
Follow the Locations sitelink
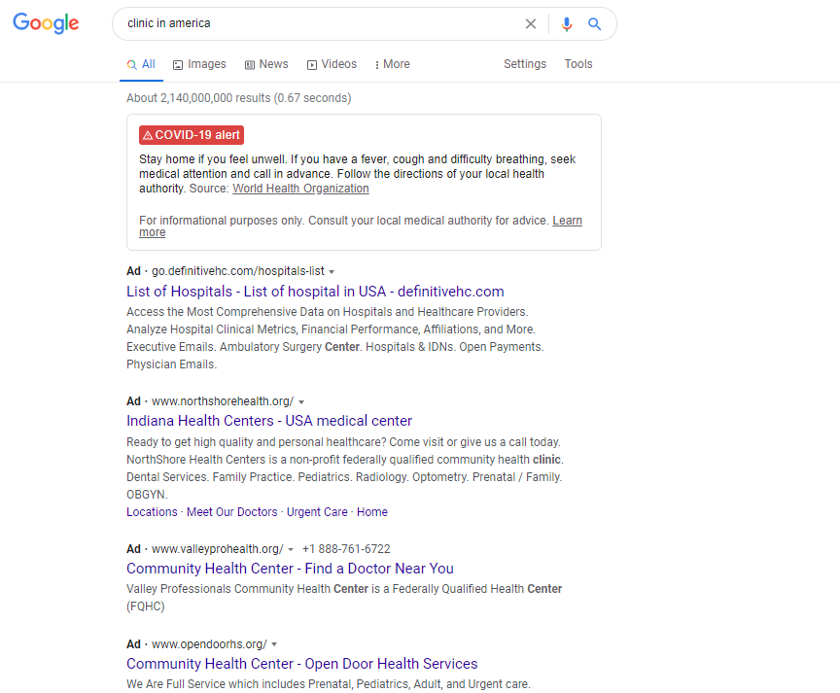(x=152, y=512)
